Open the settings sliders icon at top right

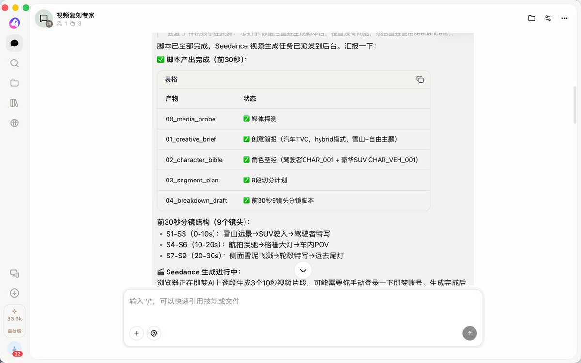(548, 18)
